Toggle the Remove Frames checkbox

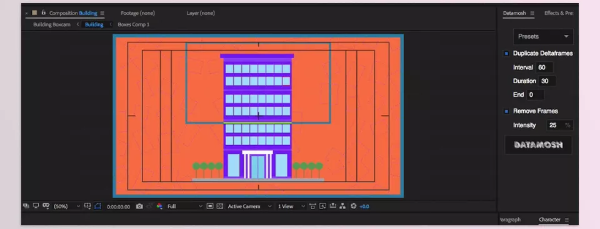point(506,111)
